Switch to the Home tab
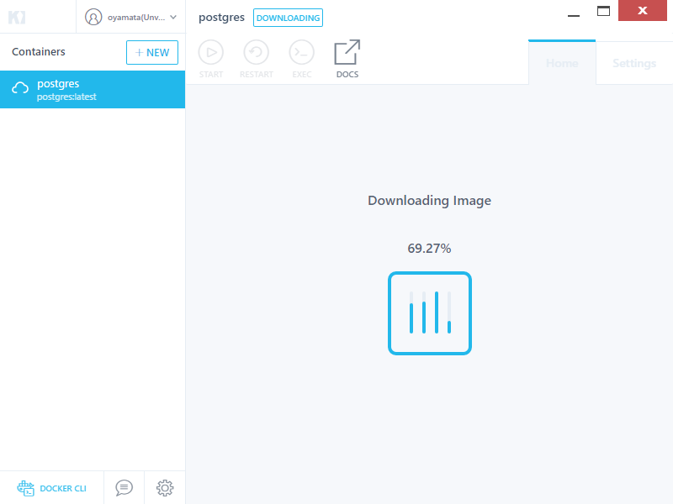This screenshot has height=504, width=673. pyautogui.click(x=562, y=63)
